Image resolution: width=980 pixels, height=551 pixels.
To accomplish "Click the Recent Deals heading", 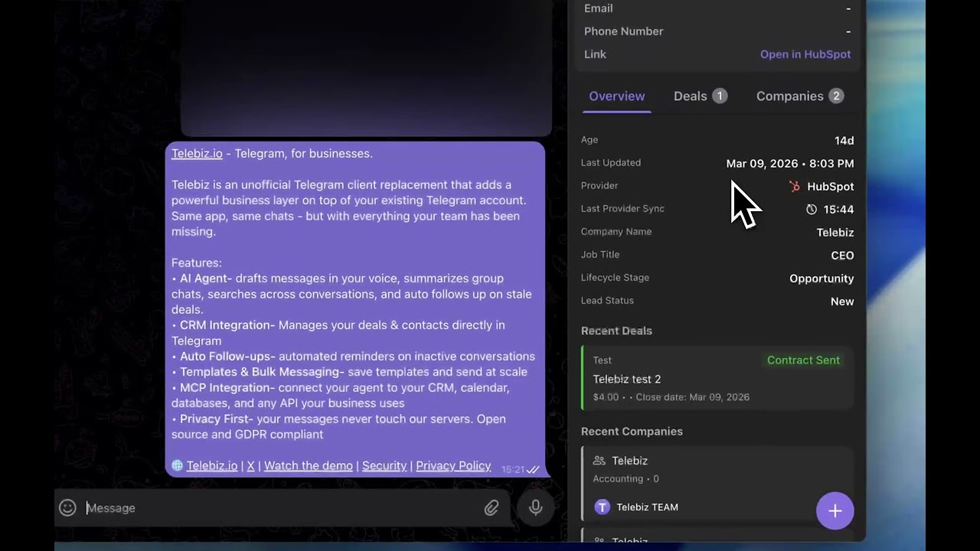I will coord(616,331).
